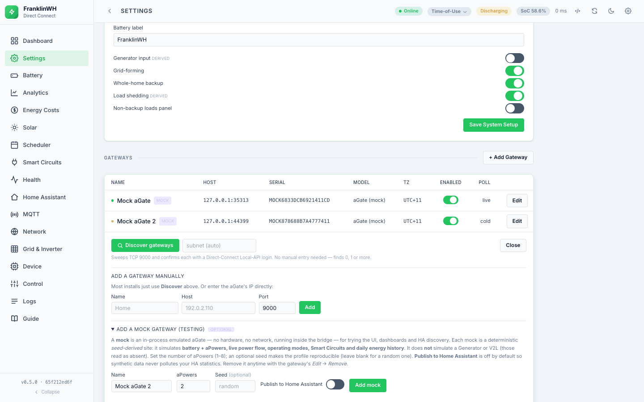Open the Battery page
Viewport: 644px width, 402px height.
[47, 75]
